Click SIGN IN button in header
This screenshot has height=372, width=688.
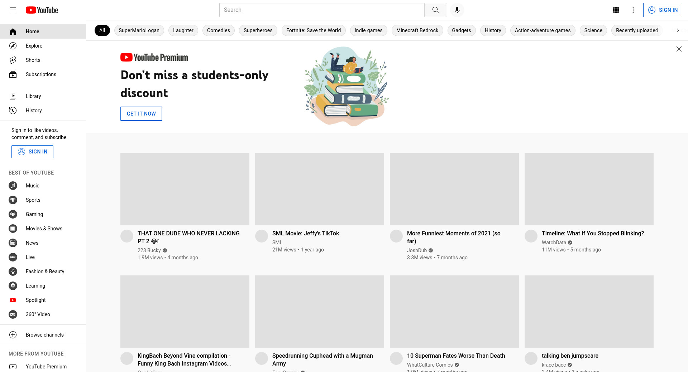[663, 10]
